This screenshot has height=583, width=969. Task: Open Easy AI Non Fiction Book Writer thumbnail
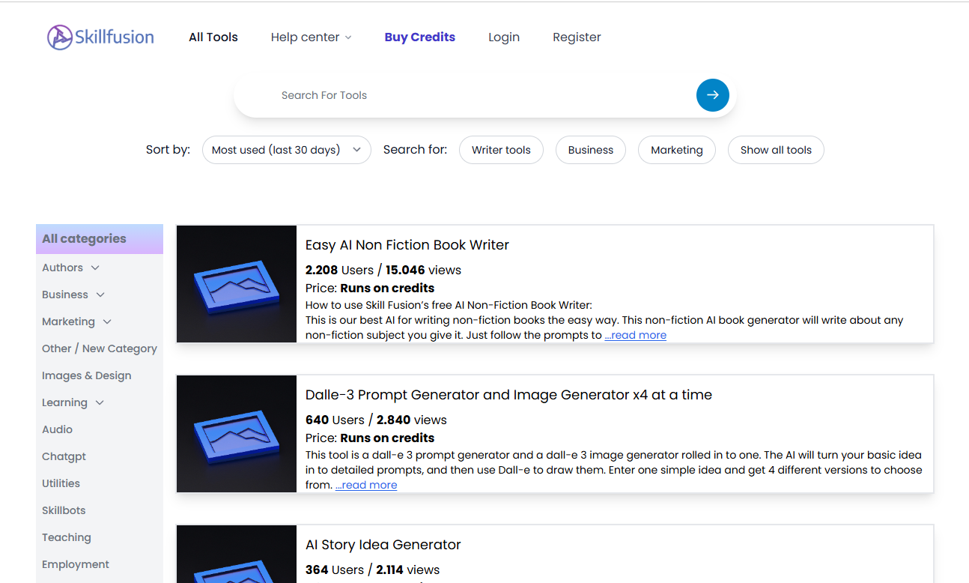coord(237,284)
